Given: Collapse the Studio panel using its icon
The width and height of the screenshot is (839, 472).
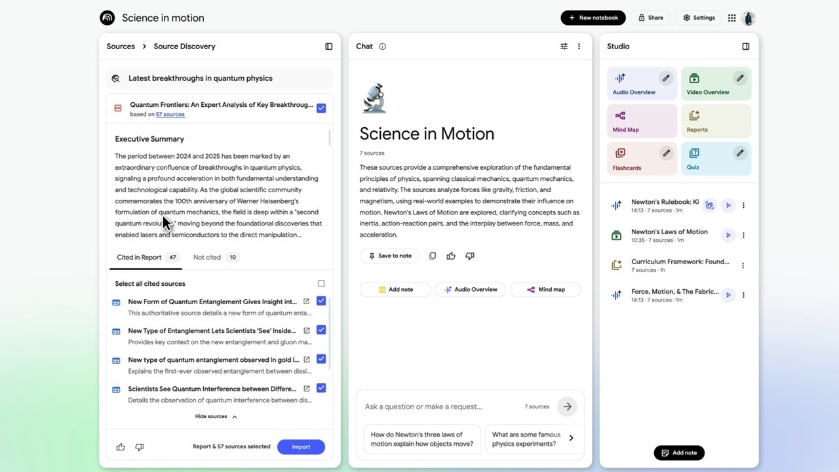Looking at the screenshot, I should [745, 47].
